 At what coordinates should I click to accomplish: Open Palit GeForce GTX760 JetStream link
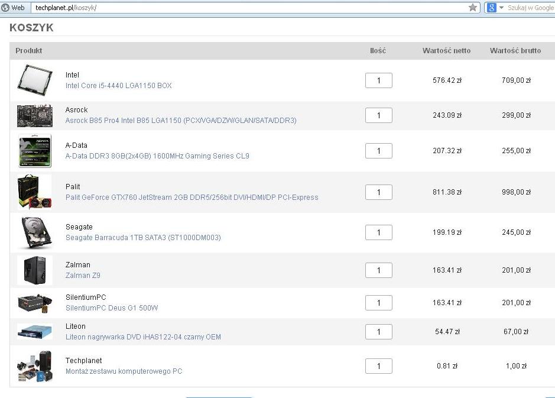[x=192, y=198]
